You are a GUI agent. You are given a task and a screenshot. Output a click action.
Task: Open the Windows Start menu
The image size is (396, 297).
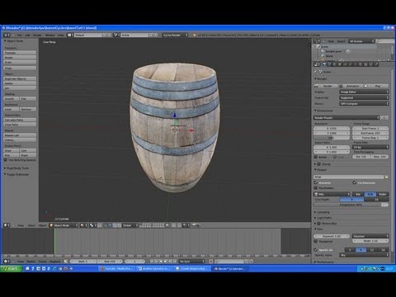tap(12, 269)
